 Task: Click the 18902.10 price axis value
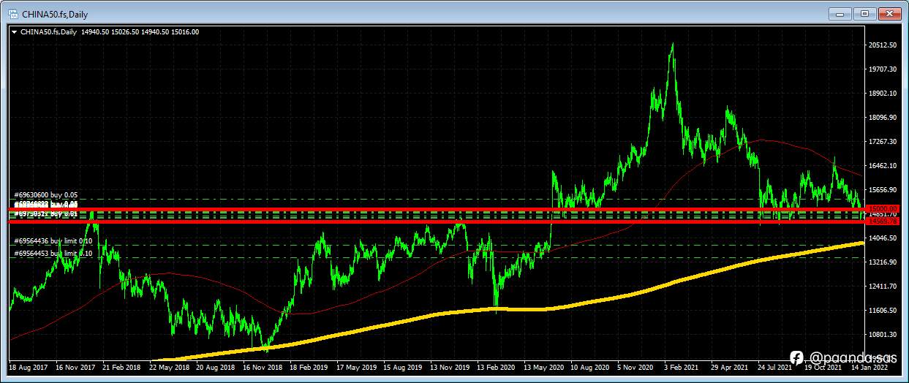point(882,94)
